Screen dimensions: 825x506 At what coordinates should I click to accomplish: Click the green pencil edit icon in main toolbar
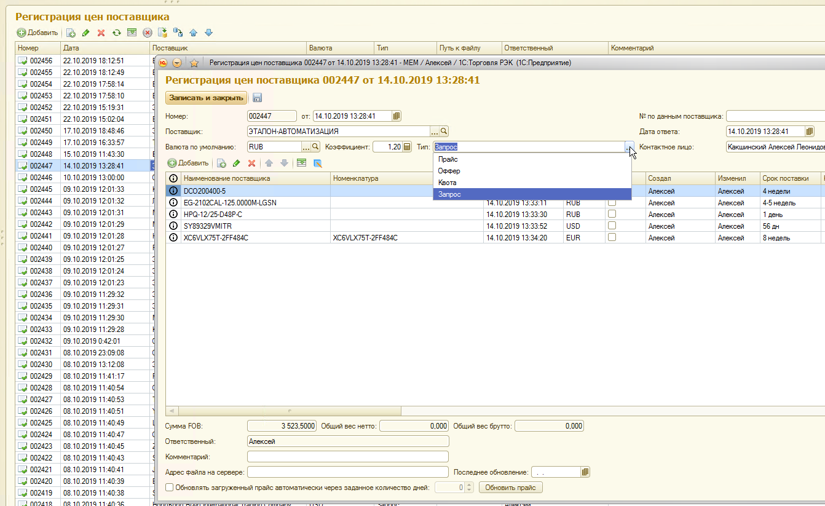pos(86,33)
